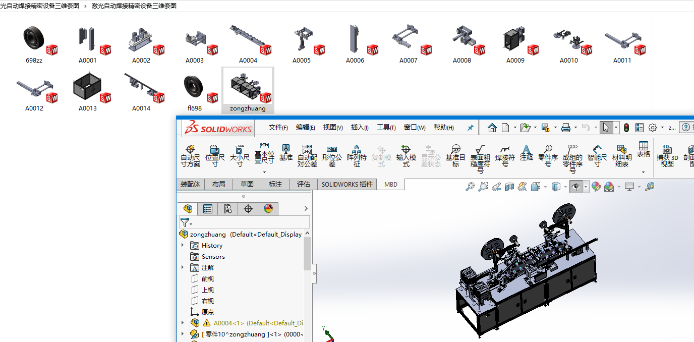Screen dimensions: 694x342
Task: Select the 前视 plane in feature tree
Action: (x=207, y=279)
